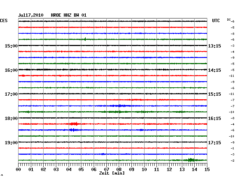Click the "12" minute tick label
This screenshot has width=236, height=179.
pos(169,170)
